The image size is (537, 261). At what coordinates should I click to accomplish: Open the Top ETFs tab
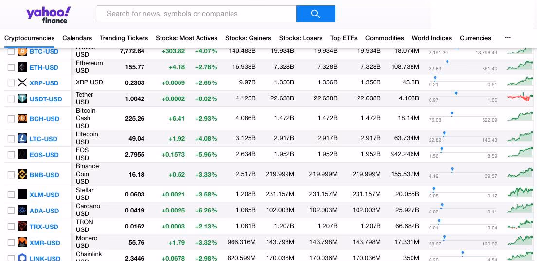click(344, 38)
